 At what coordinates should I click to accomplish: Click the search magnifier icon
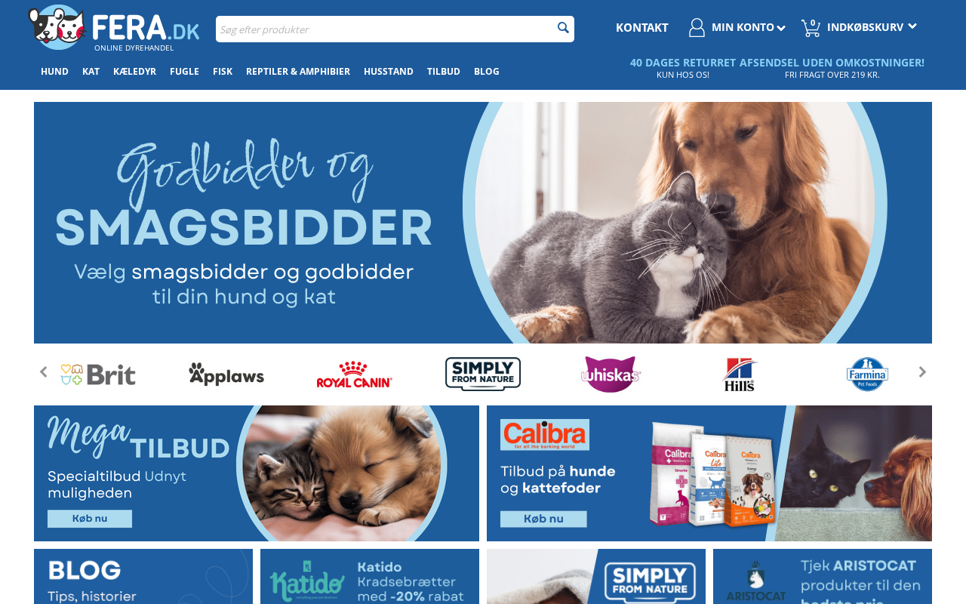(x=563, y=28)
